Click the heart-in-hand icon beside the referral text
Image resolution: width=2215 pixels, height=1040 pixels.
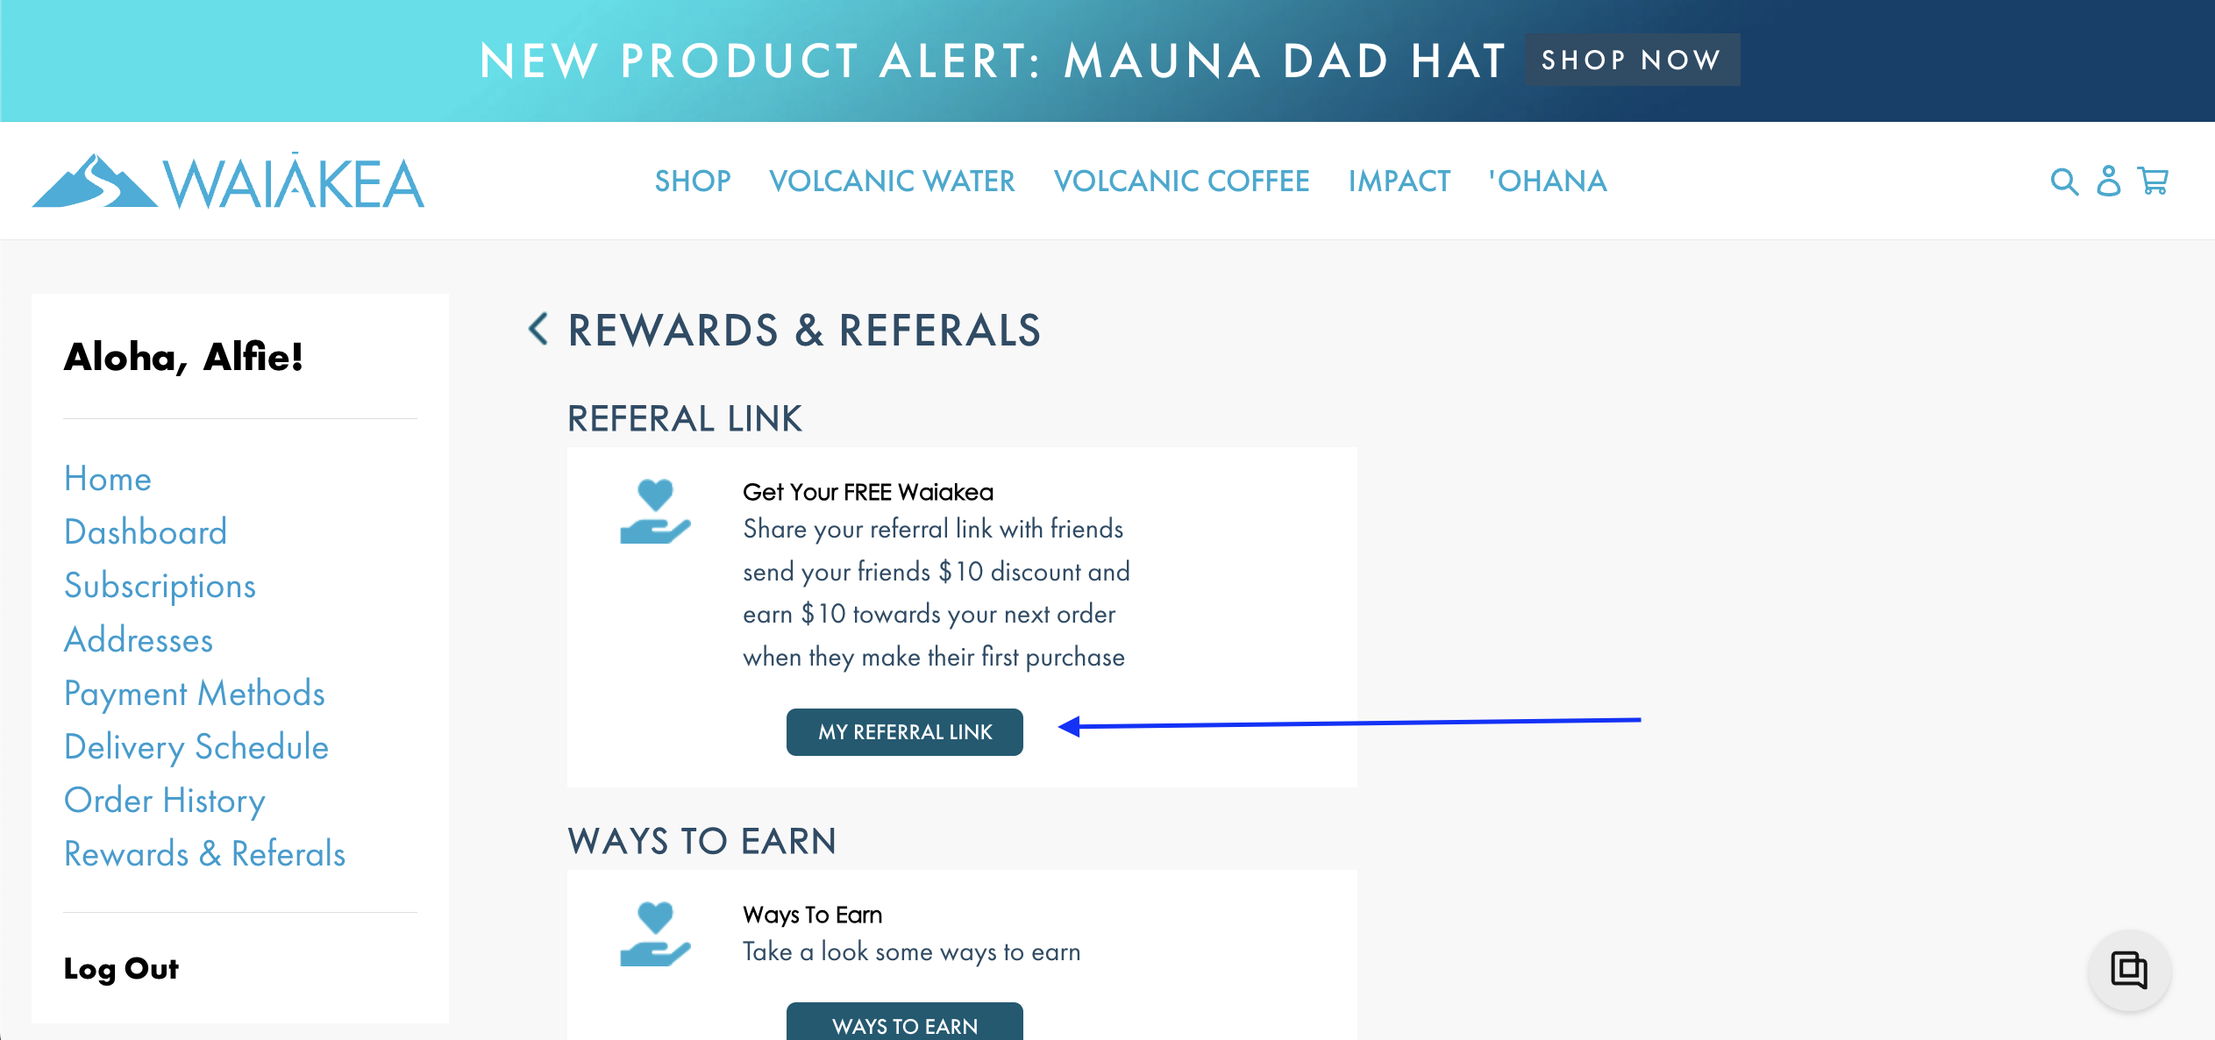(655, 511)
